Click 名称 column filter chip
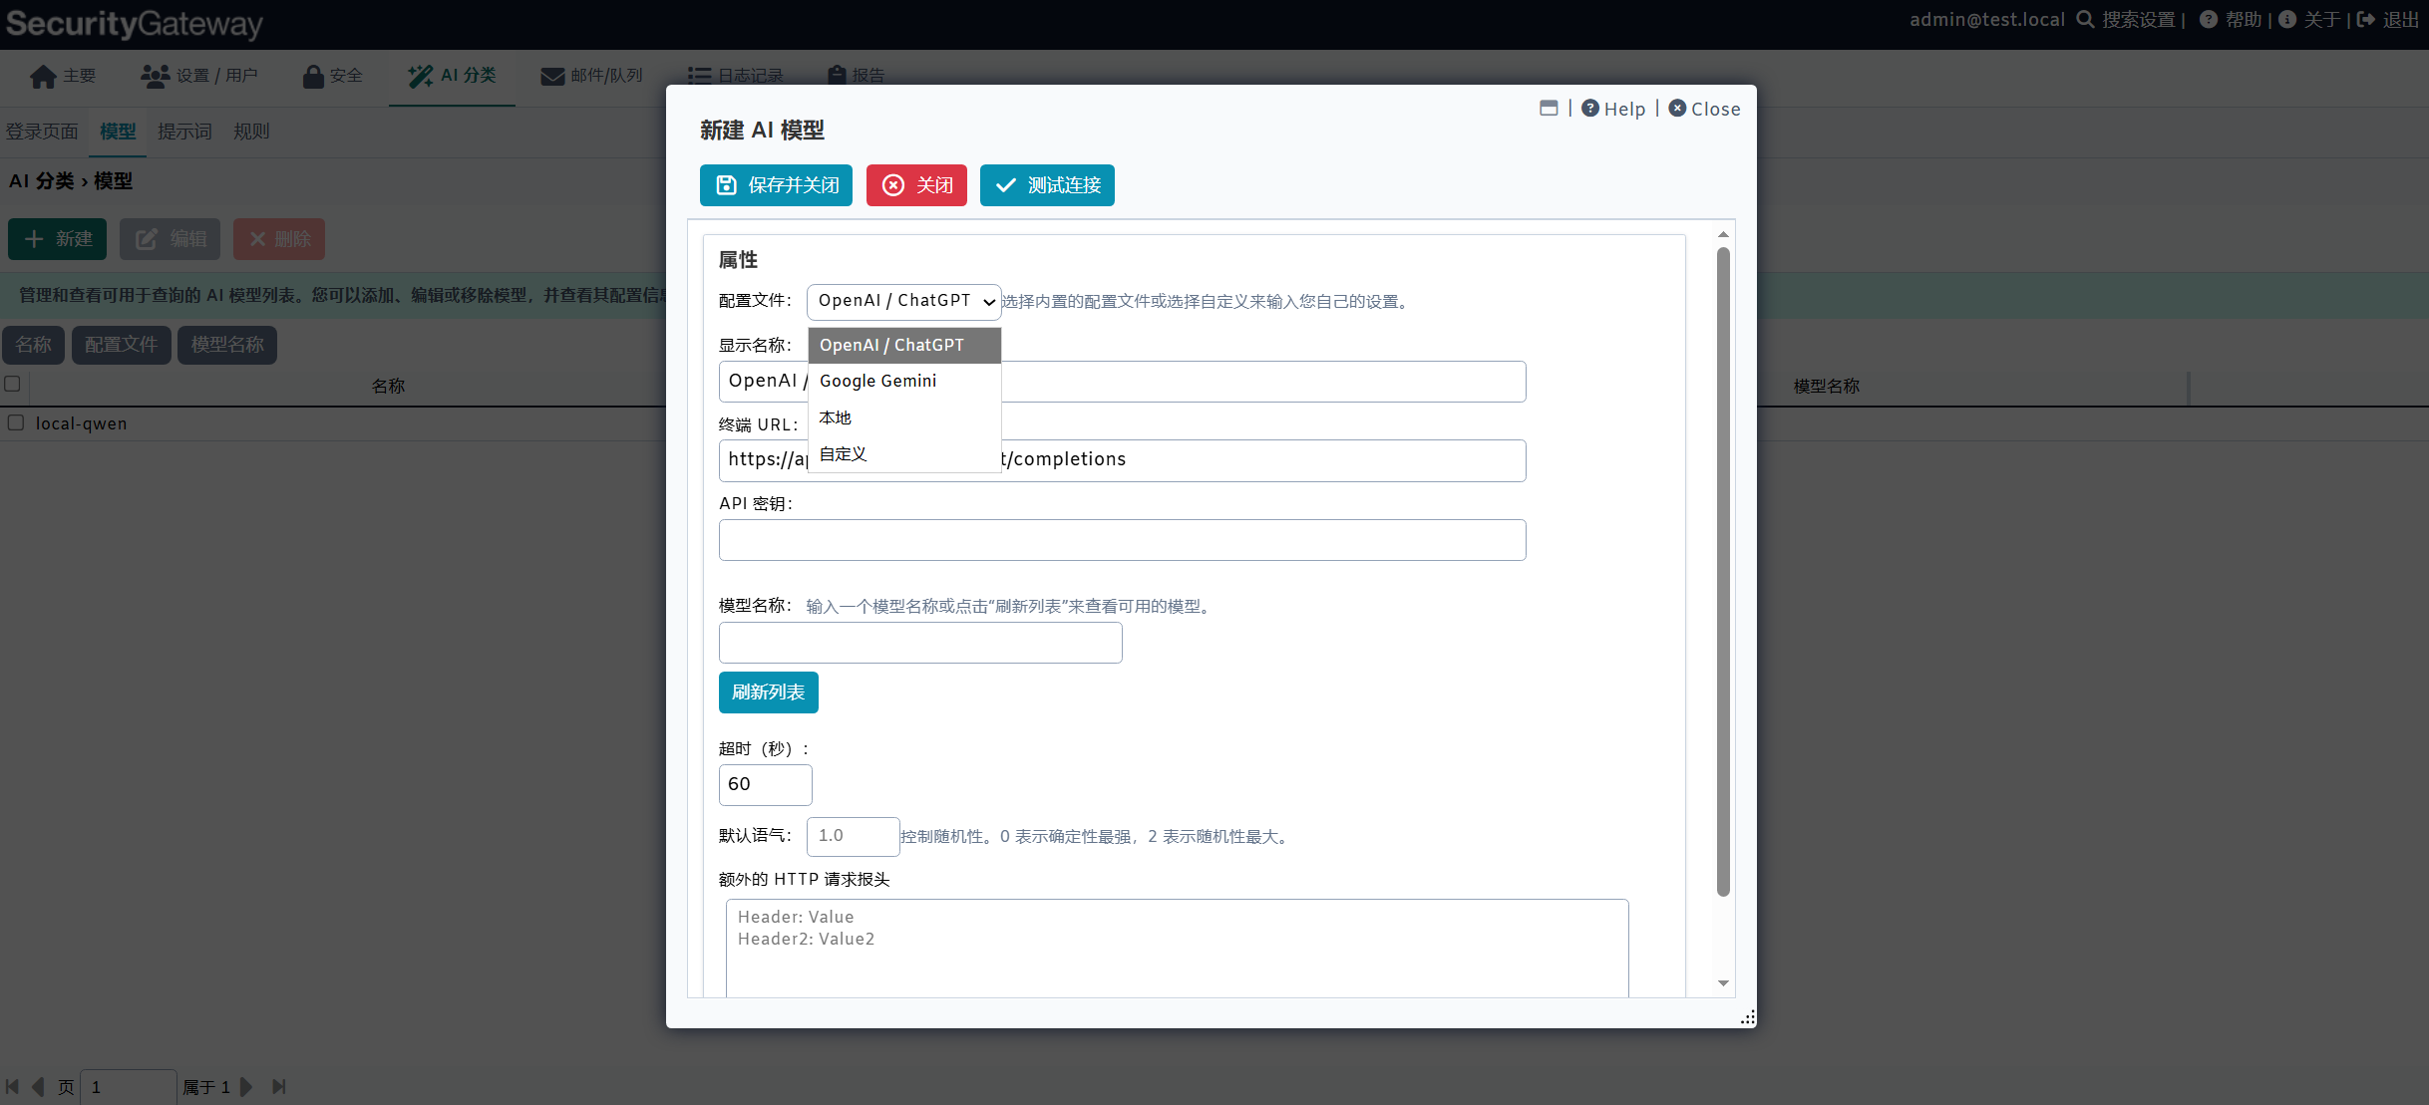2429x1105 pixels. [x=33, y=345]
